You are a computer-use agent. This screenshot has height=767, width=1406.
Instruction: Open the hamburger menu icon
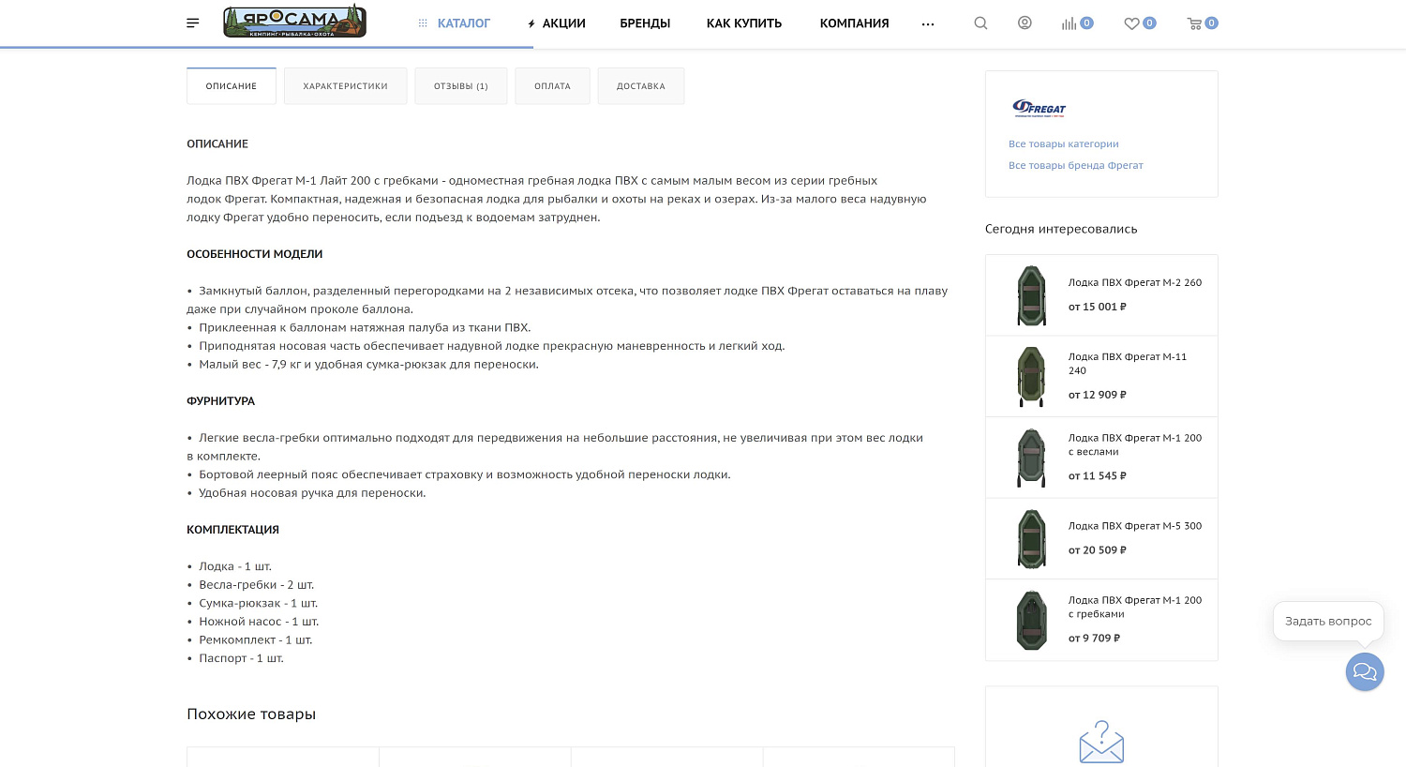192,23
